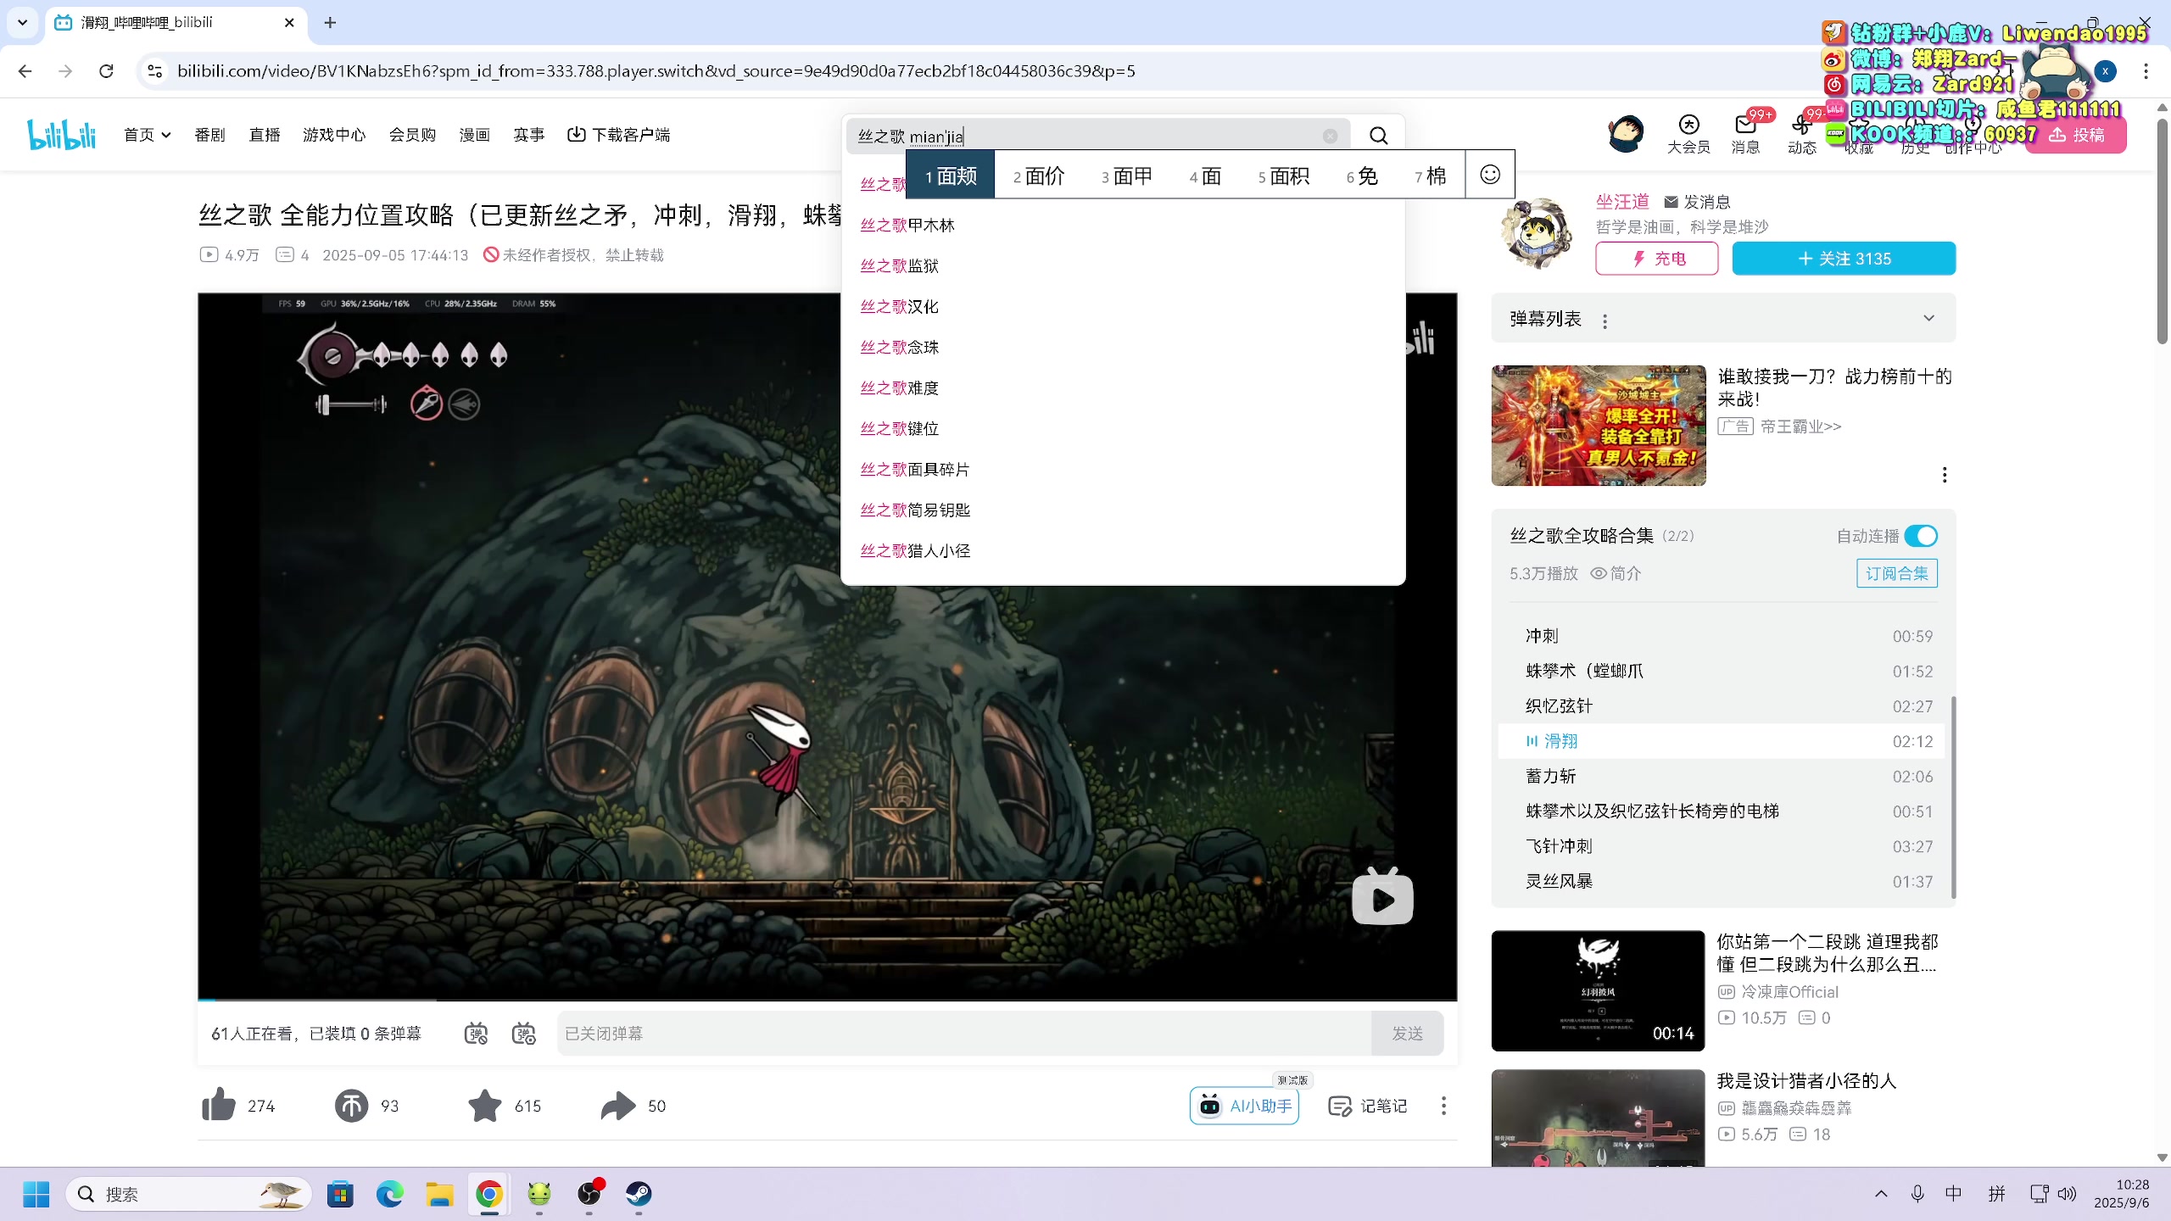Click 发消息 message link
2171x1221 pixels.
tap(1698, 201)
